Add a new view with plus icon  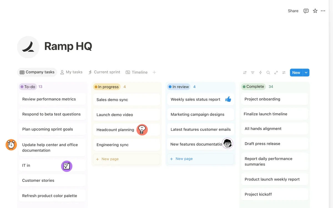pyautogui.click(x=154, y=72)
